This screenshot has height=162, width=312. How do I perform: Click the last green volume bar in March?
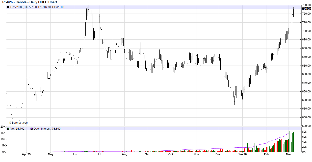click(293, 142)
